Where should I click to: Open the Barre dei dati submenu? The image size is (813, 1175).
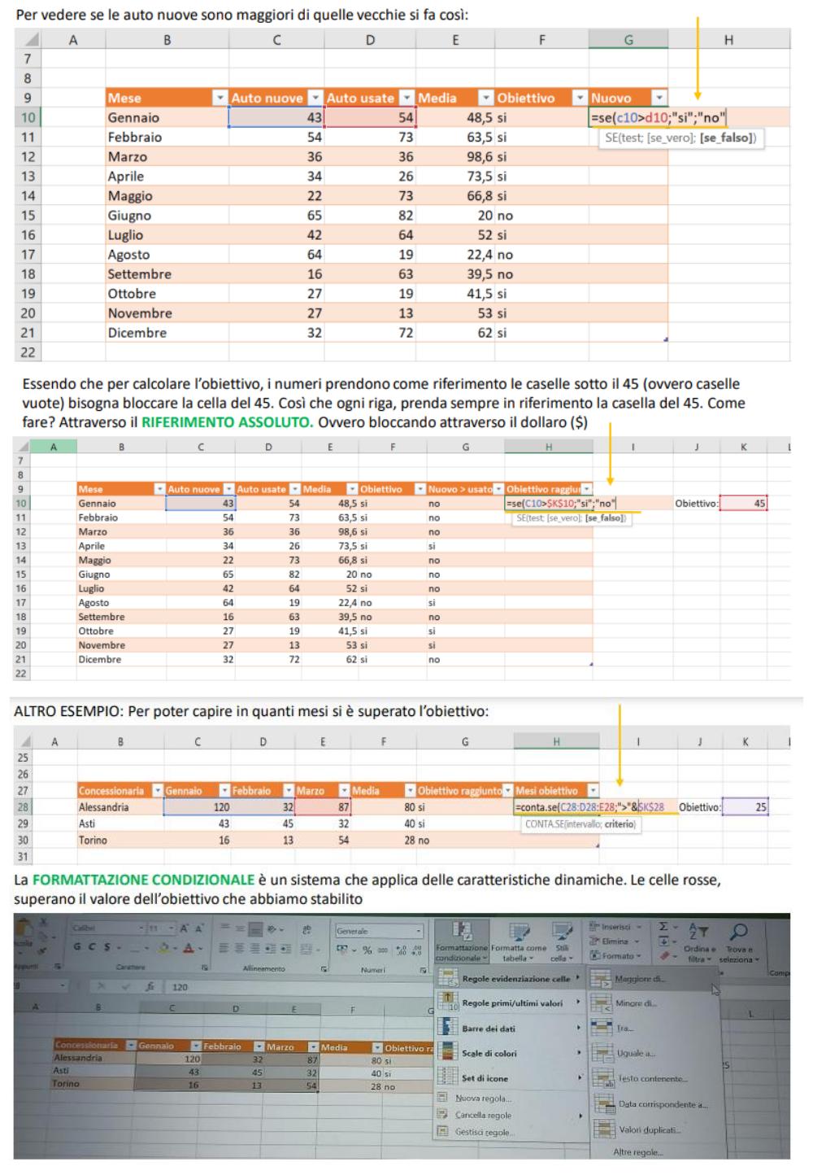coord(511,1029)
